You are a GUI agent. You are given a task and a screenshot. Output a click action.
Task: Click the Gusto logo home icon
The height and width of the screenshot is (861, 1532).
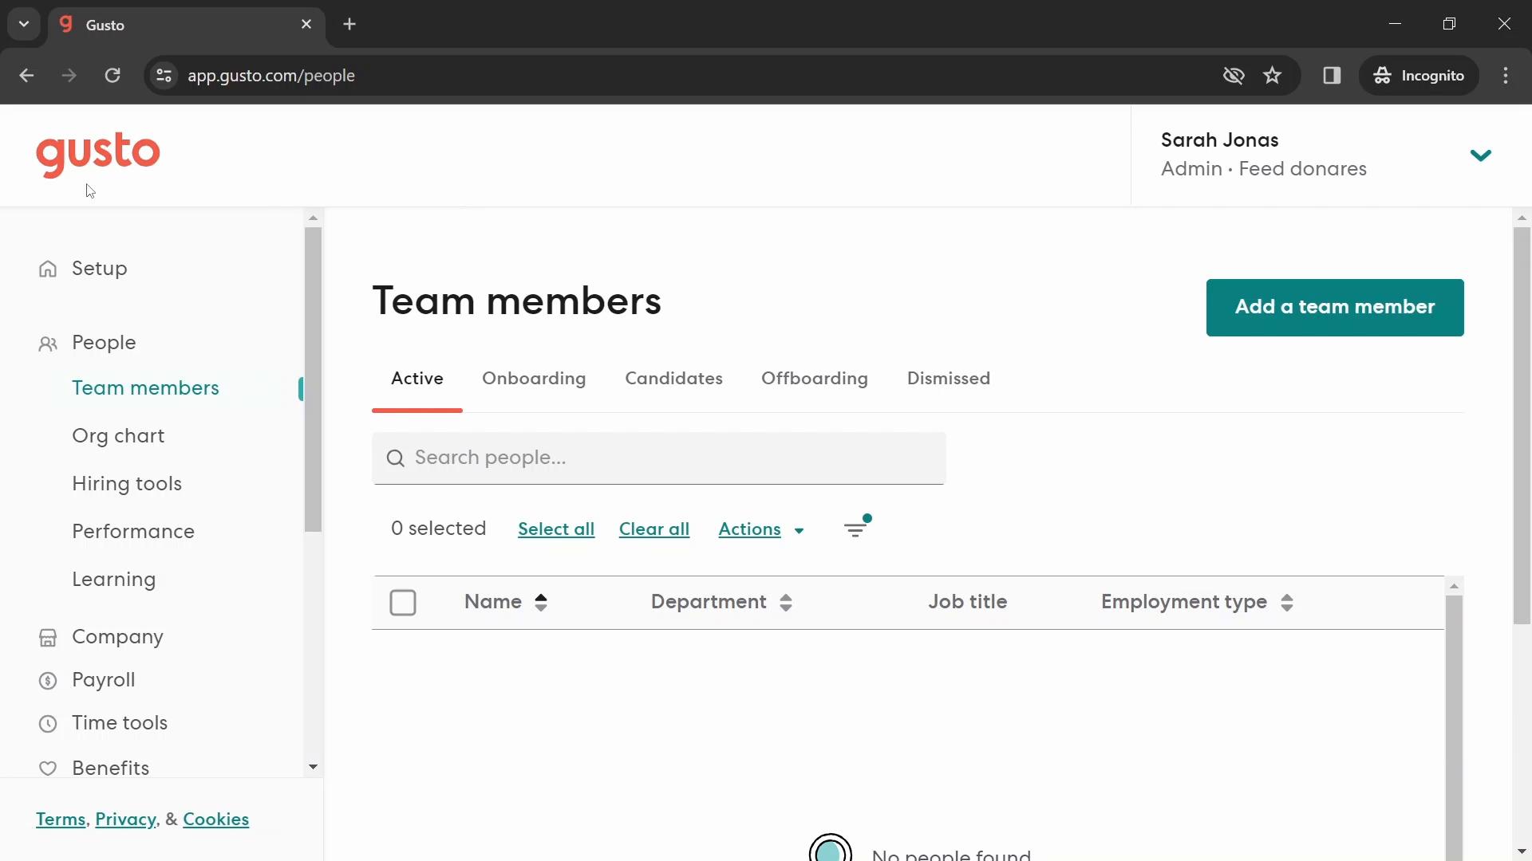coord(97,154)
